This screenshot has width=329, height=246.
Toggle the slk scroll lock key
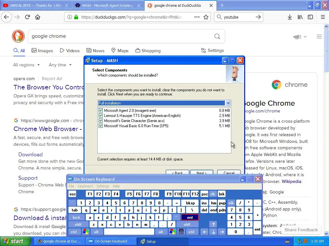coord(213,194)
